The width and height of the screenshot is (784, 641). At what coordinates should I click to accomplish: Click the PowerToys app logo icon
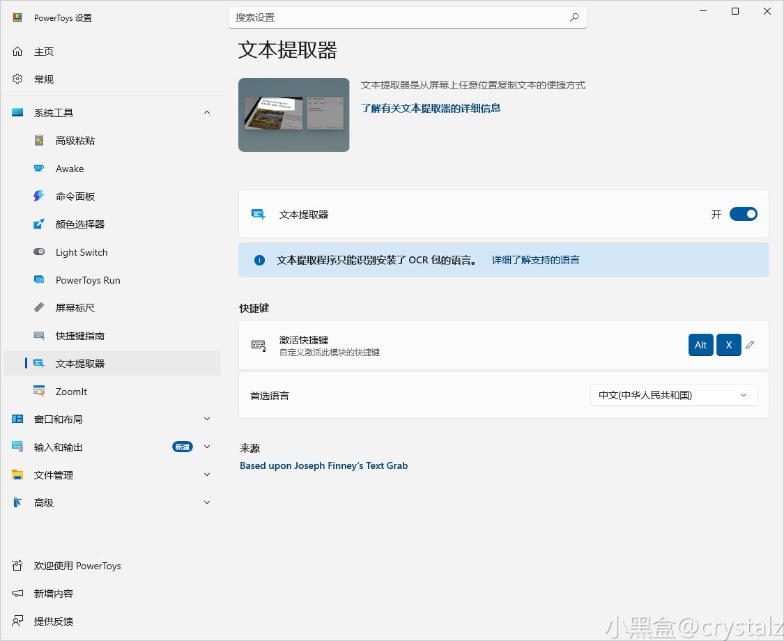point(17,17)
